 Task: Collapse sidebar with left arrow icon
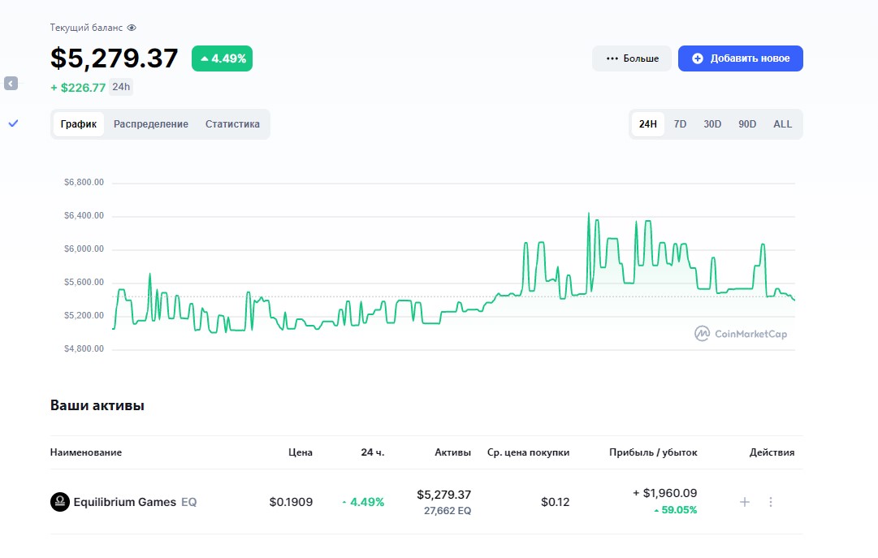[11, 84]
